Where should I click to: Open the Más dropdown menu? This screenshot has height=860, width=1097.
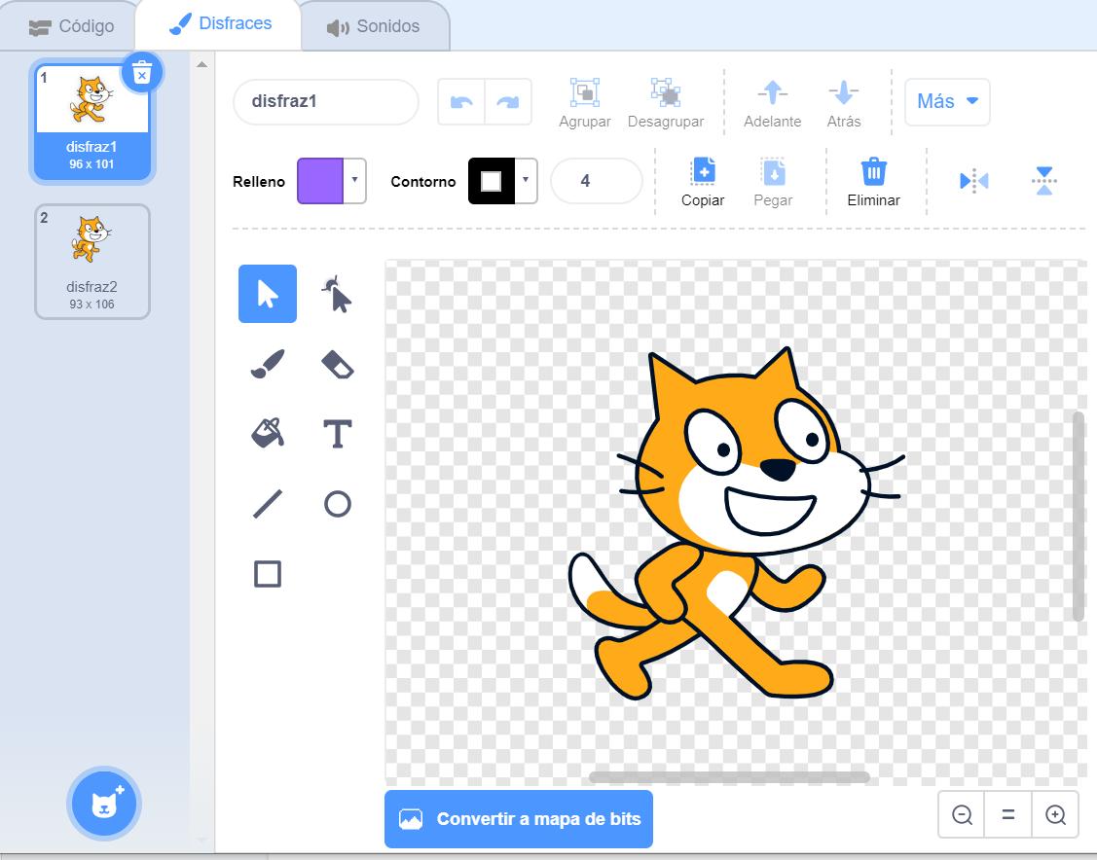(x=947, y=102)
